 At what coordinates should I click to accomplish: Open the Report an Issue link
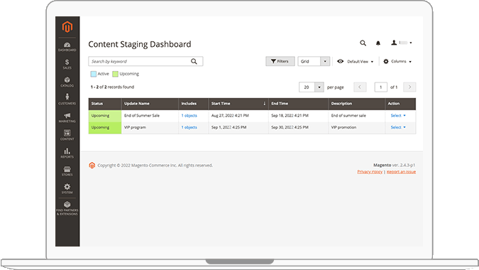pyautogui.click(x=401, y=172)
